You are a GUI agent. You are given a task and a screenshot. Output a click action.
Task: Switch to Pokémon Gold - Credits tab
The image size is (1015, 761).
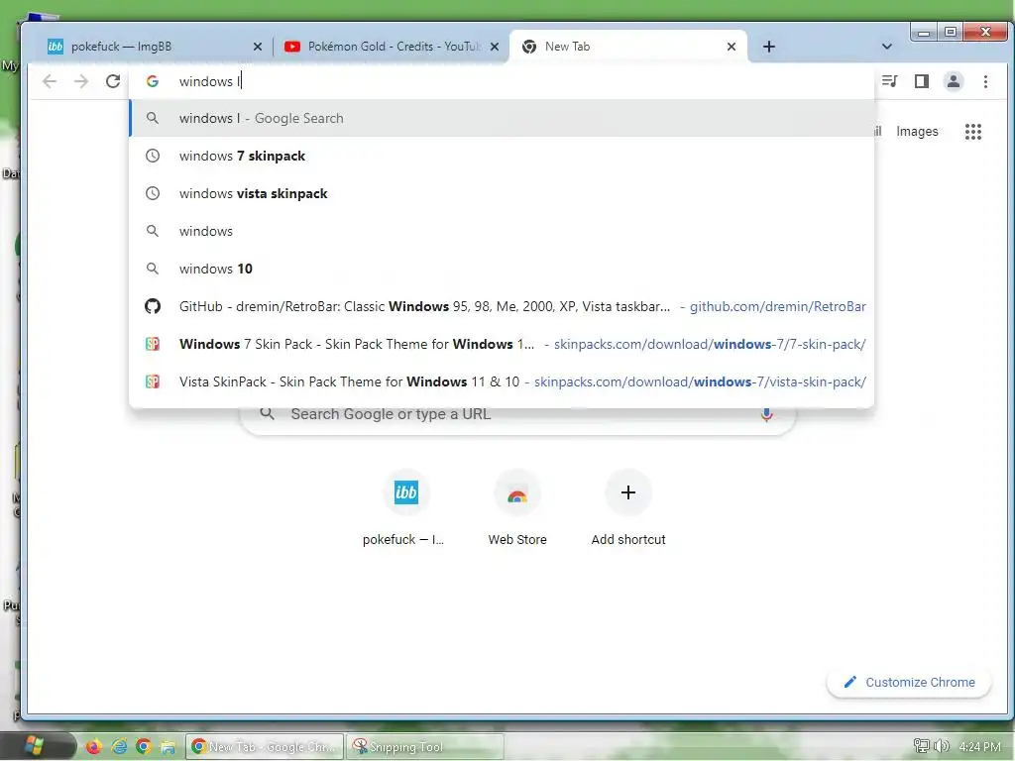click(x=390, y=47)
